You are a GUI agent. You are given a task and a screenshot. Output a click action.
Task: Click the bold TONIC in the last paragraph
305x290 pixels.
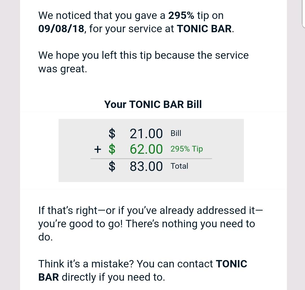231,264
